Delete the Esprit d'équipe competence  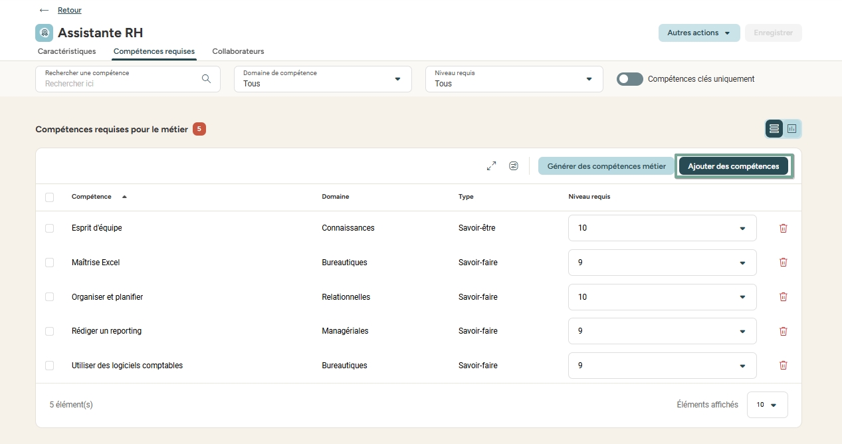click(783, 228)
